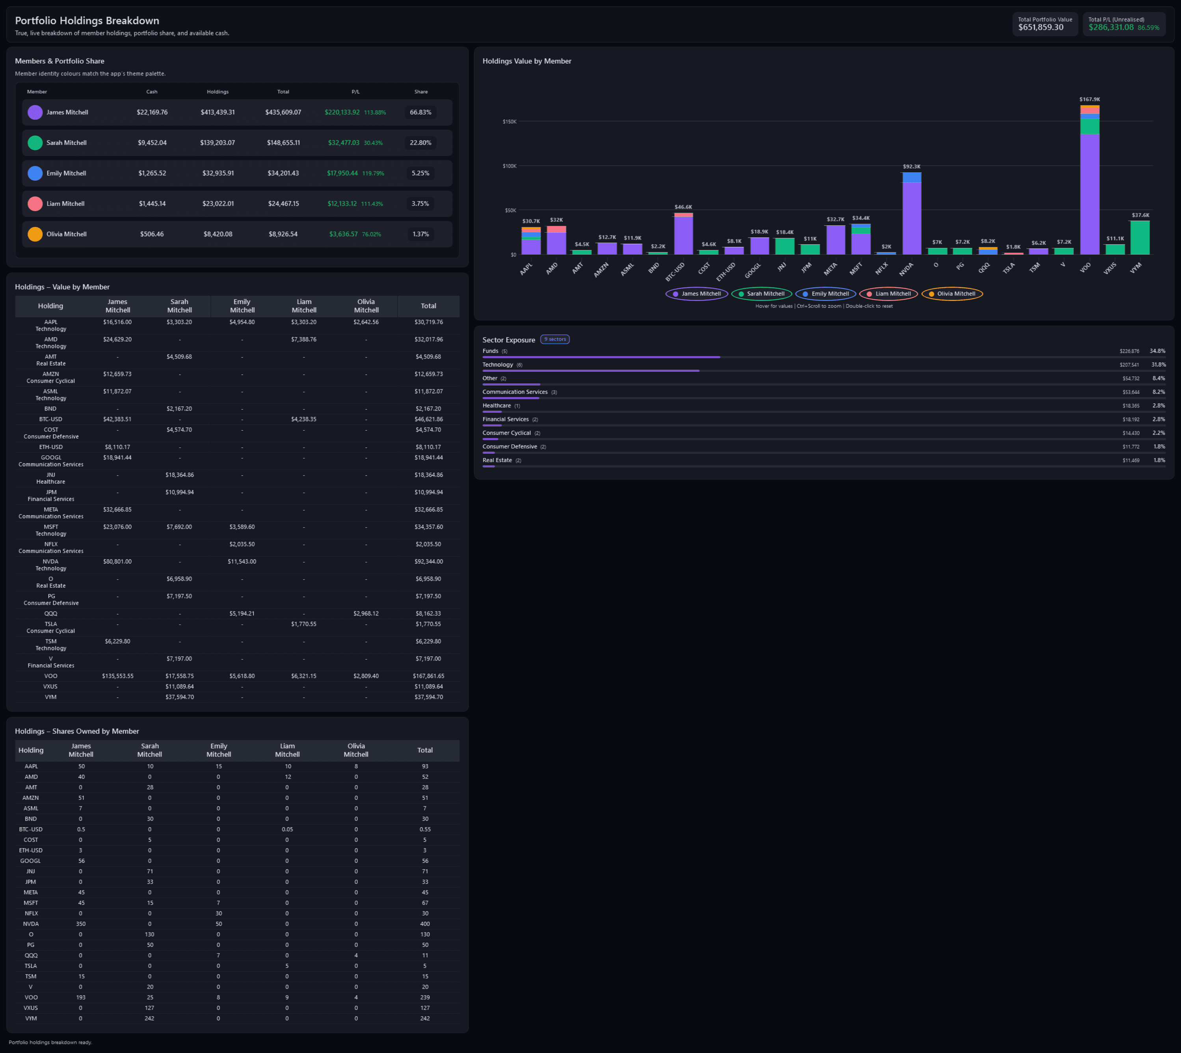
Task: Click the Total header in Value by Member table
Action: (429, 306)
